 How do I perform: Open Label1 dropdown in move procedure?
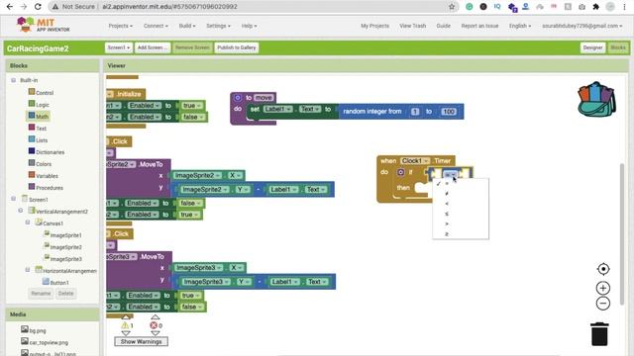(x=277, y=109)
